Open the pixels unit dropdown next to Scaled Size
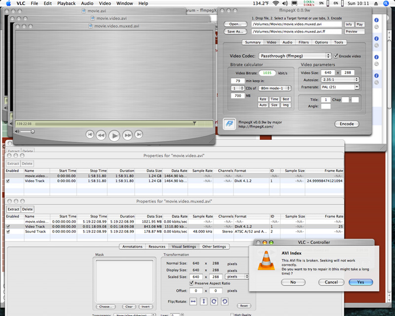 tap(237, 276)
